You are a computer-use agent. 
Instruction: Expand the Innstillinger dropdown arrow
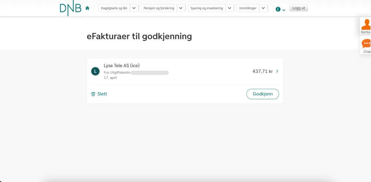[263, 8]
